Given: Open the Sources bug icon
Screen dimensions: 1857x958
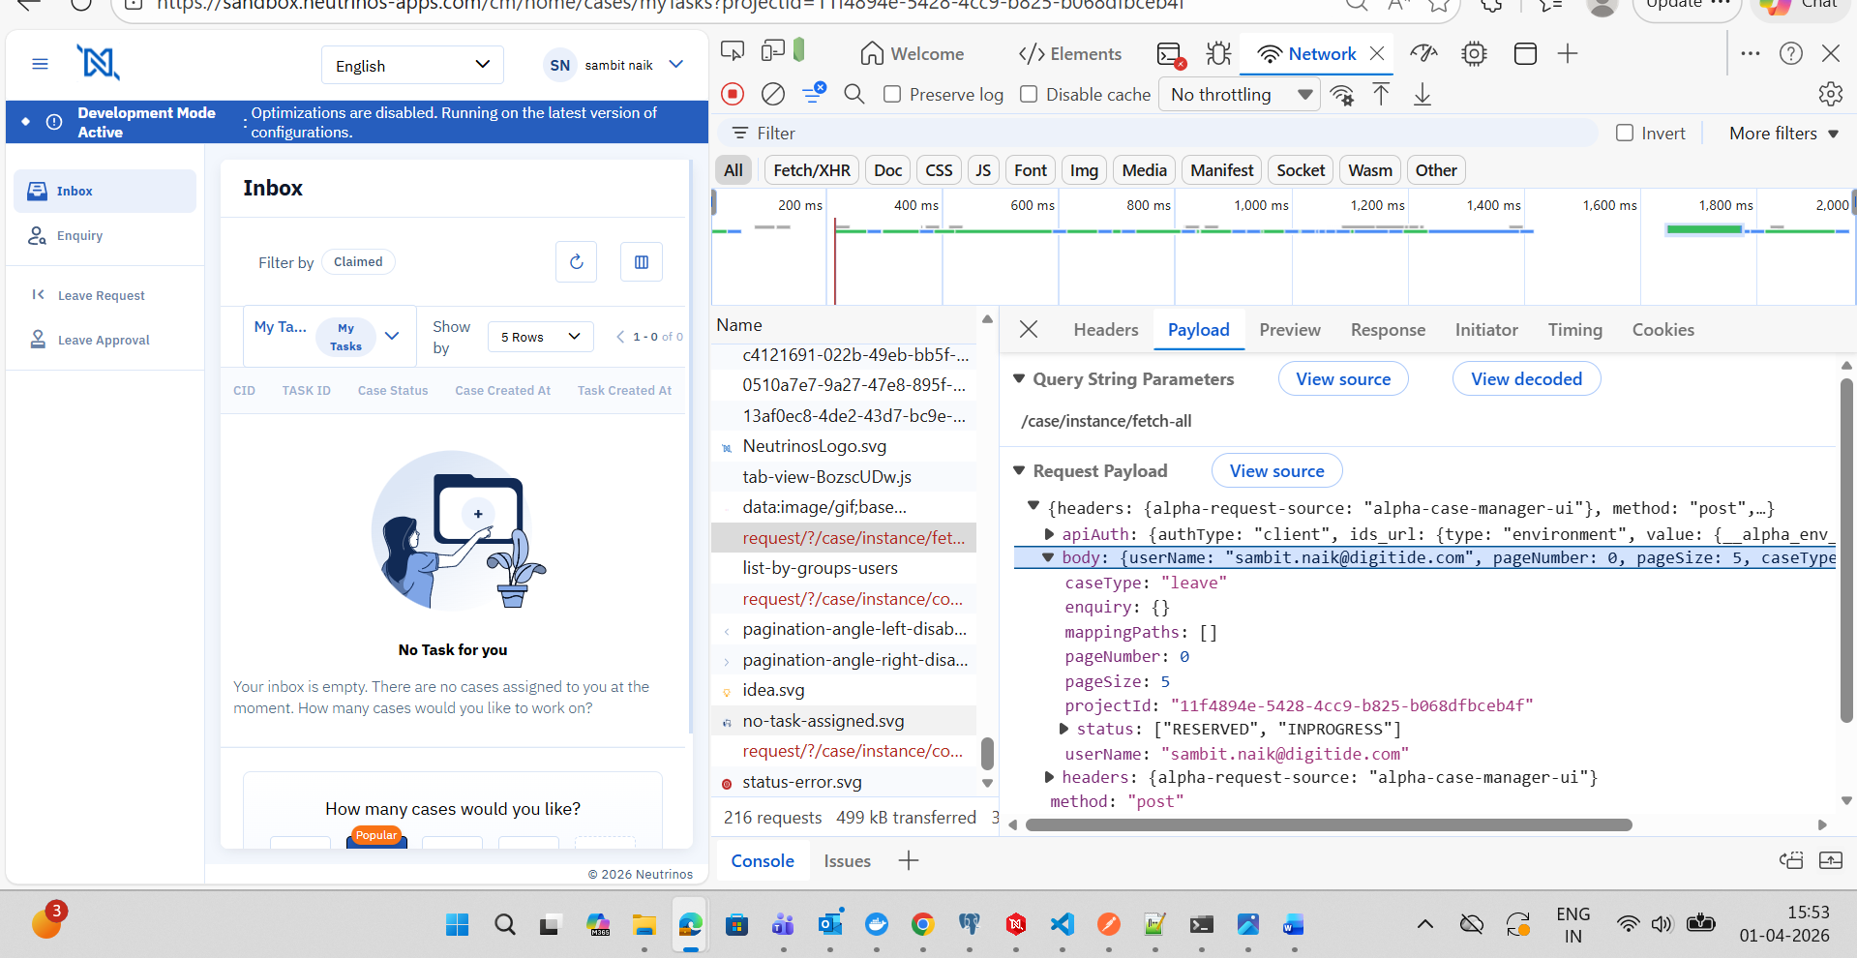Looking at the screenshot, I should pos(1219,53).
